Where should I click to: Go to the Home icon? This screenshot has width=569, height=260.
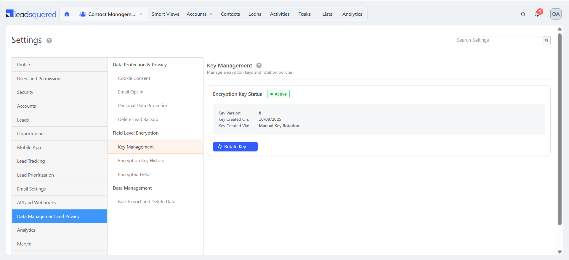67,14
